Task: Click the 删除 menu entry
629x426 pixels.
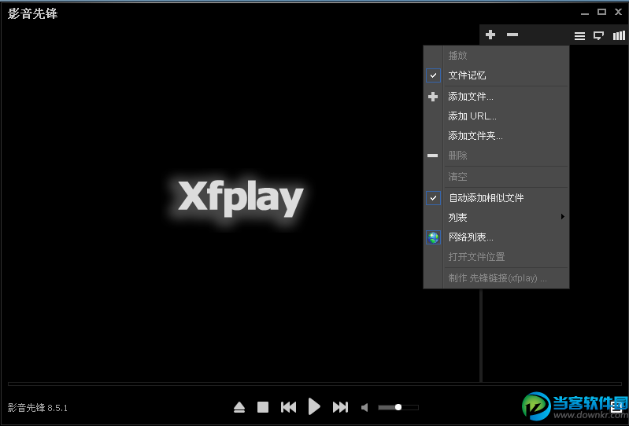Action: tap(496, 156)
